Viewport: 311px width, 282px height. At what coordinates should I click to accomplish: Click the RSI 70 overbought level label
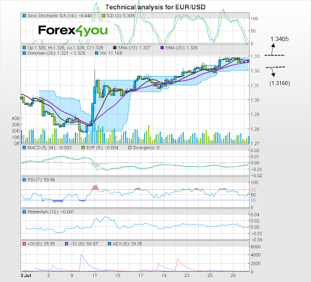[x=253, y=190]
